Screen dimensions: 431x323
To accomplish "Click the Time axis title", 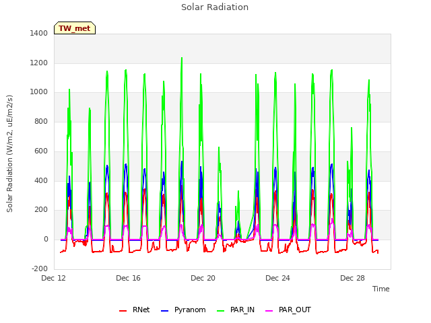I will pos(381,289).
